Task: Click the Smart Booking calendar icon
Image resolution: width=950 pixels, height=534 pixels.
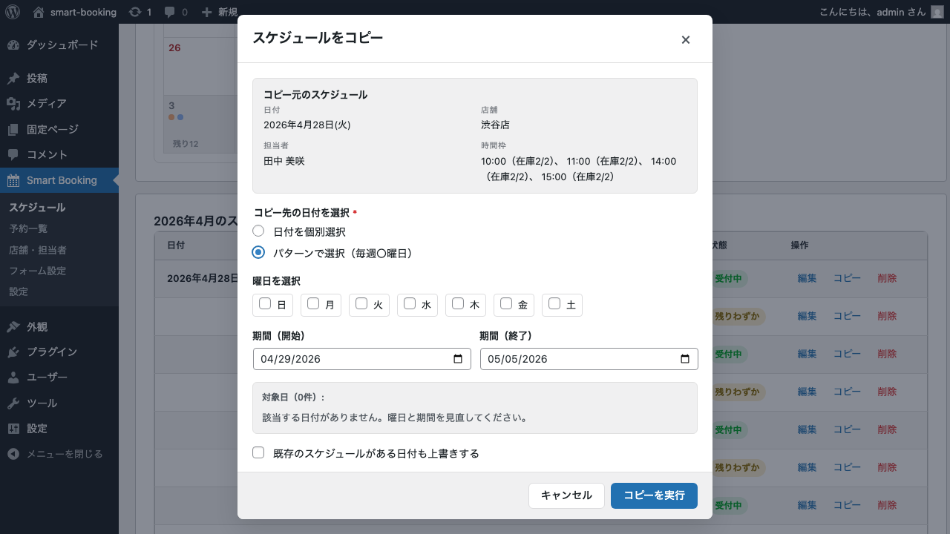Action: (x=13, y=180)
